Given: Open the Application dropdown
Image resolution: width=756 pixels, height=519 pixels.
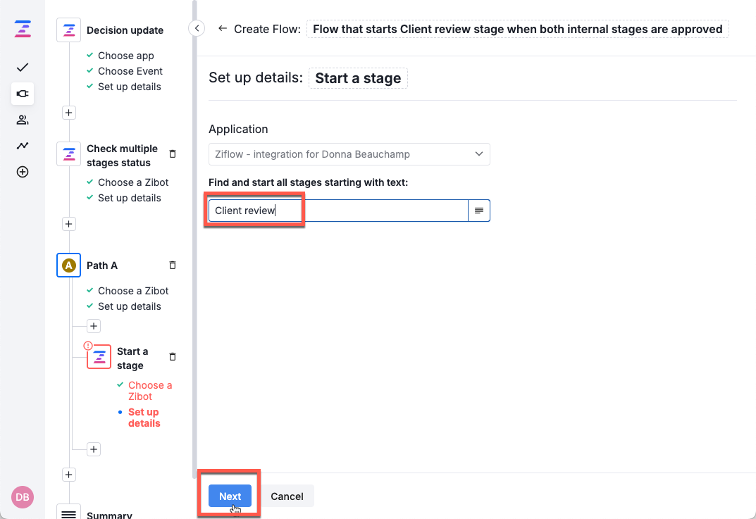Looking at the screenshot, I should pyautogui.click(x=349, y=154).
